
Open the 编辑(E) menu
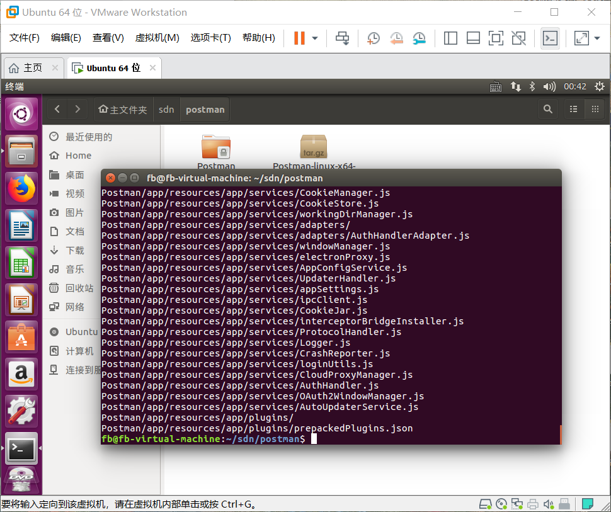(66, 38)
